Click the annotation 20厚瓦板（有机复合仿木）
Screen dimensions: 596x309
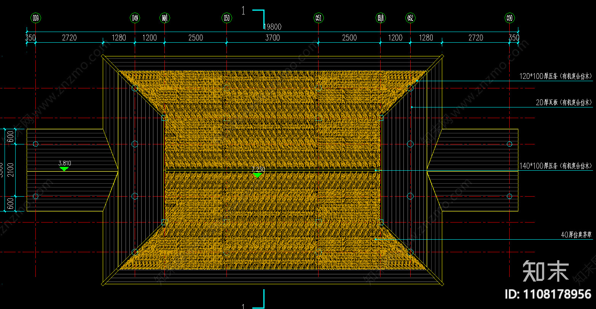564,102
